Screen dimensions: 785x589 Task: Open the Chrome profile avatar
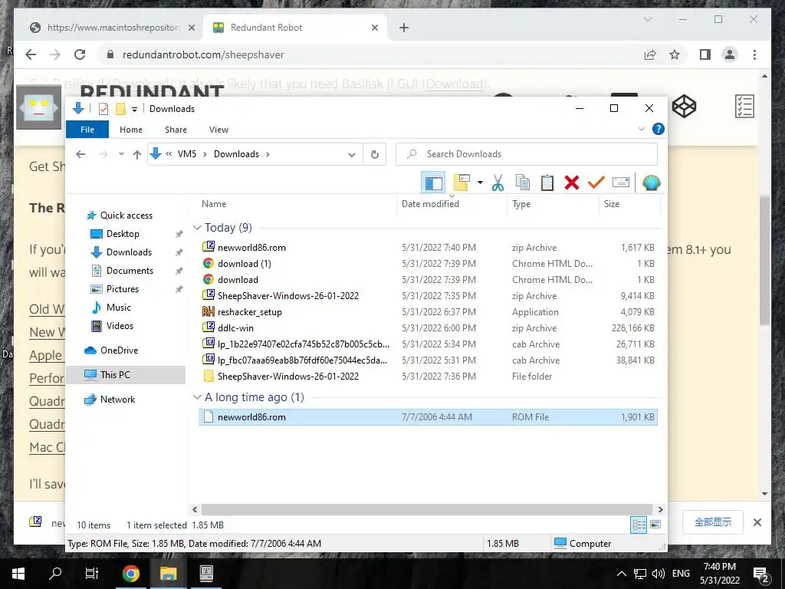pos(730,54)
